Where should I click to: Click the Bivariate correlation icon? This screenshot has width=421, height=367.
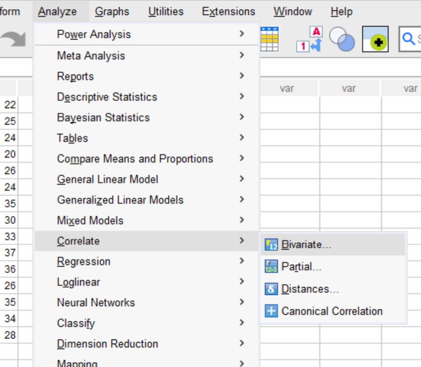tap(271, 245)
